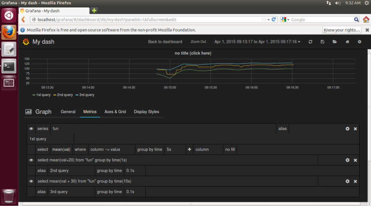Click the search magnifier in Google box
Screen dimensions: 371x206
(x=357, y=20)
